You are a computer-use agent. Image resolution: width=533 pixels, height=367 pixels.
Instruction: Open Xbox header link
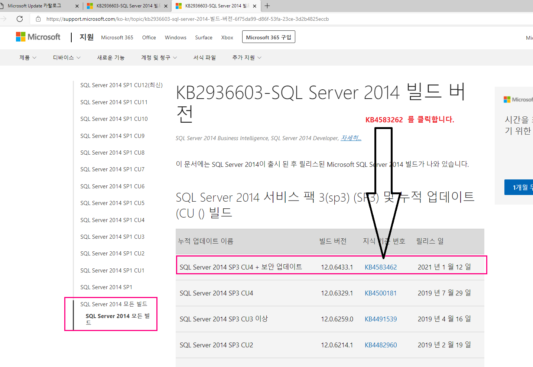coord(227,37)
